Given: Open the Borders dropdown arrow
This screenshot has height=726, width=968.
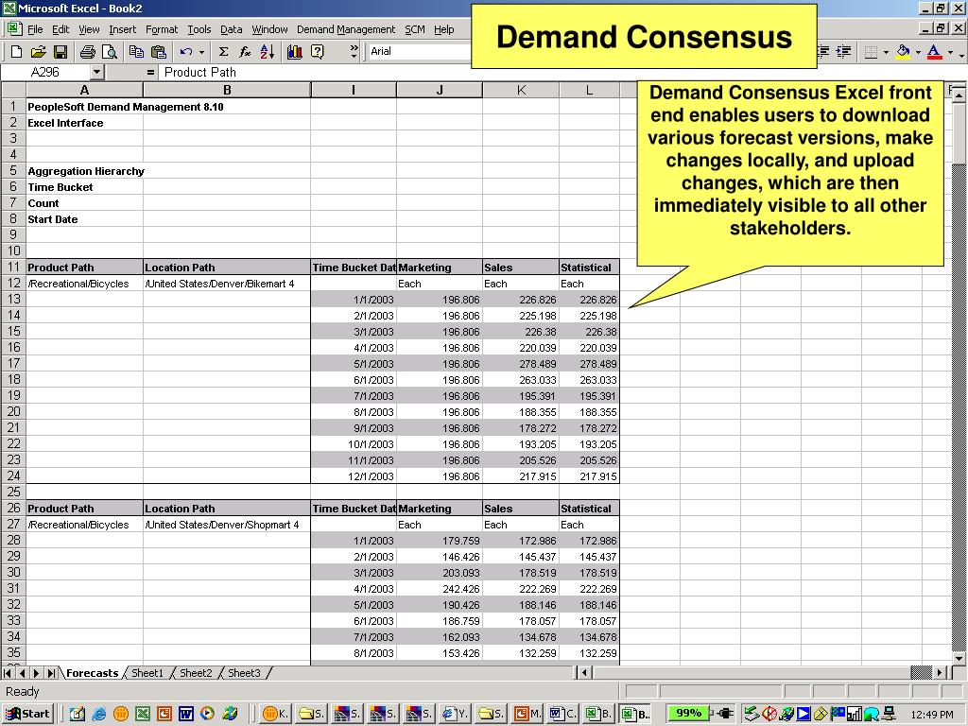Looking at the screenshot, I should (886, 52).
